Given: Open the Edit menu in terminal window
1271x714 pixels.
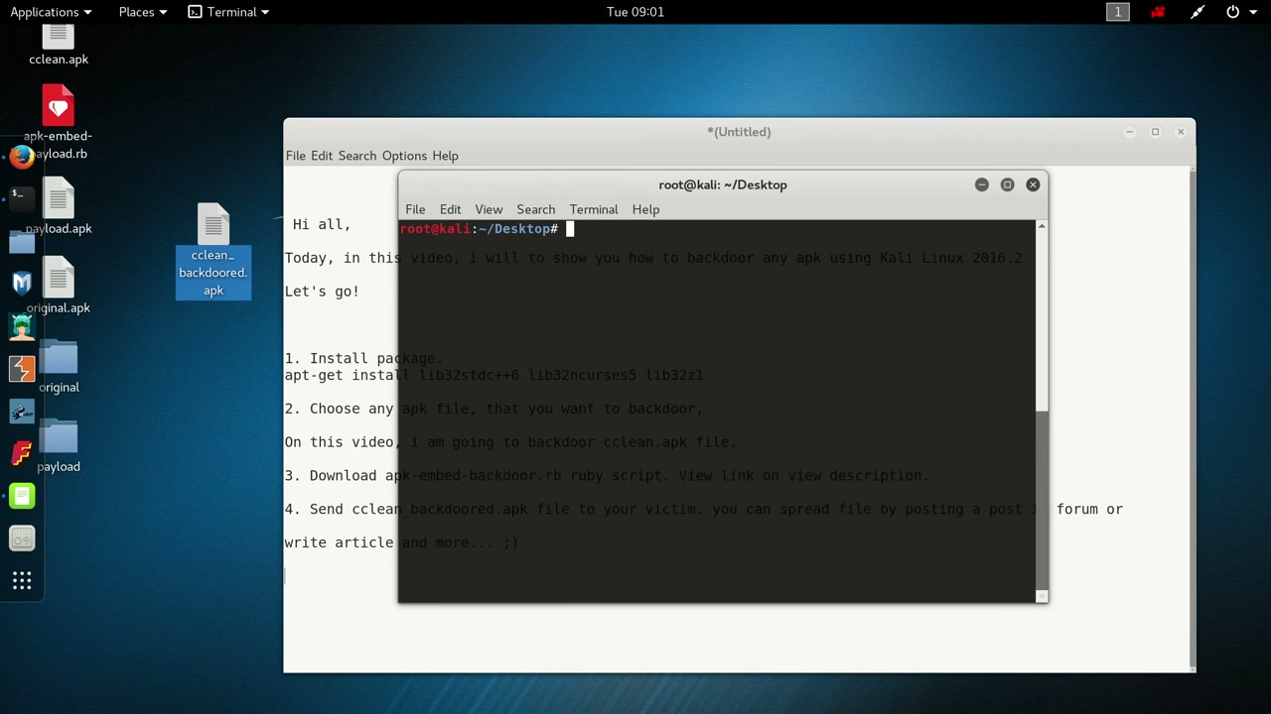Looking at the screenshot, I should click(x=450, y=209).
